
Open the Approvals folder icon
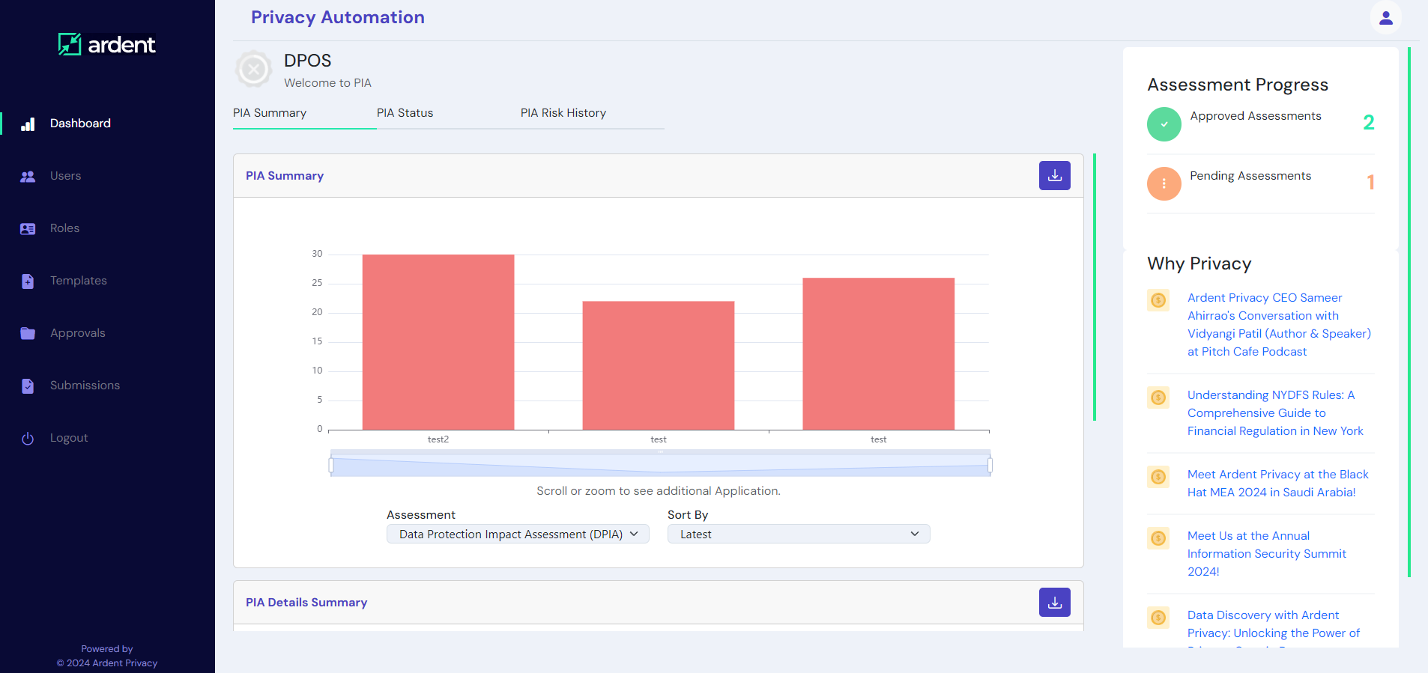pyautogui.click(x=28, y=333)
